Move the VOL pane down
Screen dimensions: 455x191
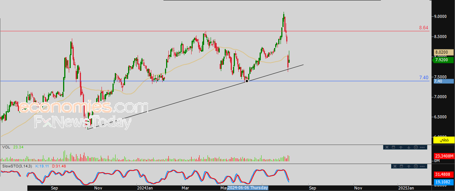(408, 147)
